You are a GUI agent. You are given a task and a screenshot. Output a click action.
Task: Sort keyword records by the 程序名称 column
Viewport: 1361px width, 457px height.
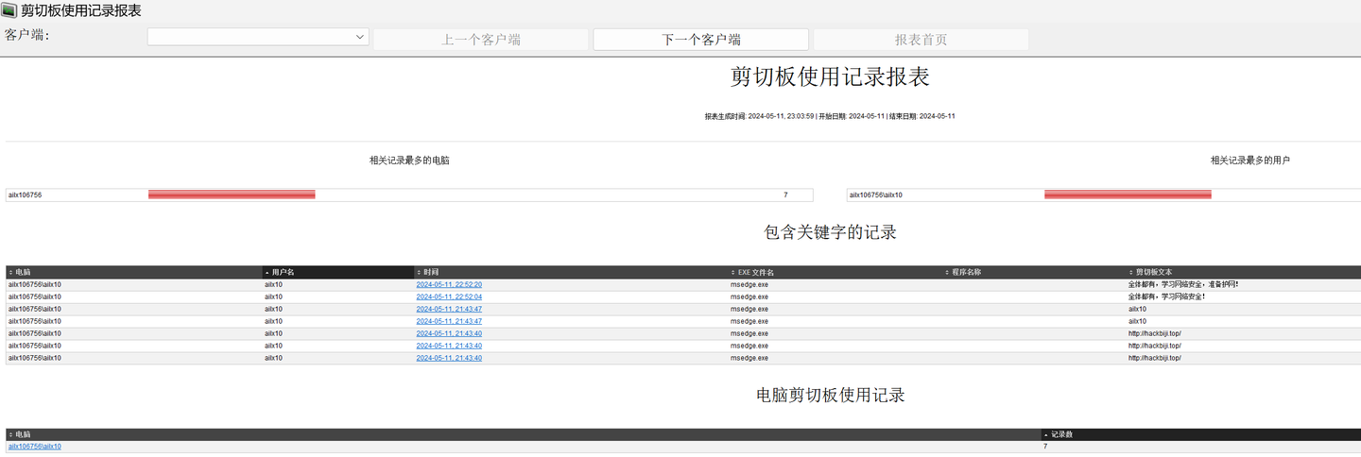pyautogui.click(x=1034, y=272)
